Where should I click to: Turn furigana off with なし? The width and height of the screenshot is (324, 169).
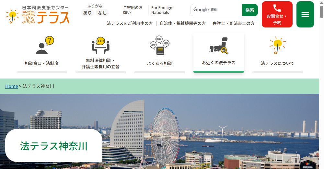(102, 13)
